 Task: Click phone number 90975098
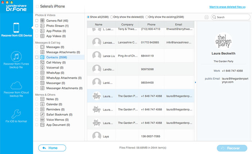pyautogui.click(x=147, y=69)
